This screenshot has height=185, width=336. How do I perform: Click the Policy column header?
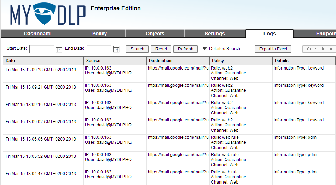241,61
